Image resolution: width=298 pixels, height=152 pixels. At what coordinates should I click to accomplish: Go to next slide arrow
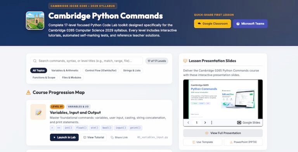(205, 123)
